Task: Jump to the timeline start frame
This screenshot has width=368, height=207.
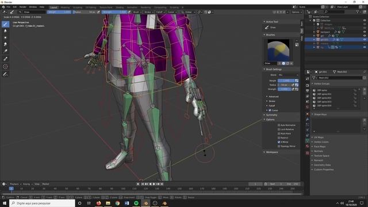Action: pyautogui.click(x=142, y=184)
